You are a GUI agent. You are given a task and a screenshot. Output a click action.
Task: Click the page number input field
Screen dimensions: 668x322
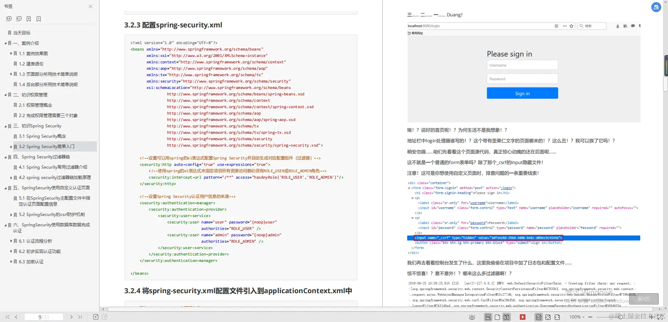point(43,317)
